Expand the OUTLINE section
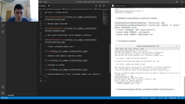The width and height of the screenshot is (185, 104). [x=11, y=95]
